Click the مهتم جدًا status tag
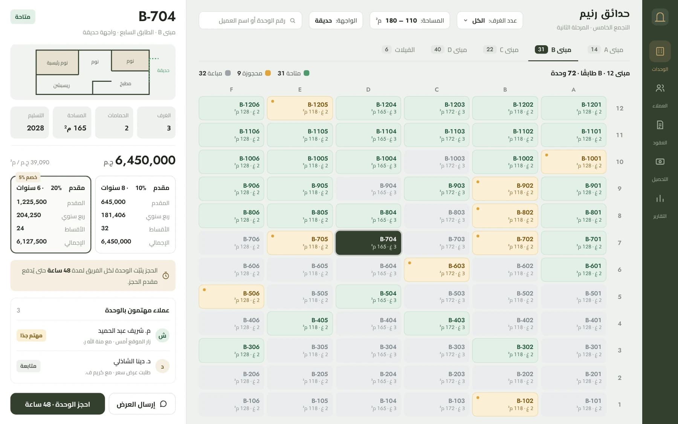This screenshot has width=678, height=424. point(31,335)
